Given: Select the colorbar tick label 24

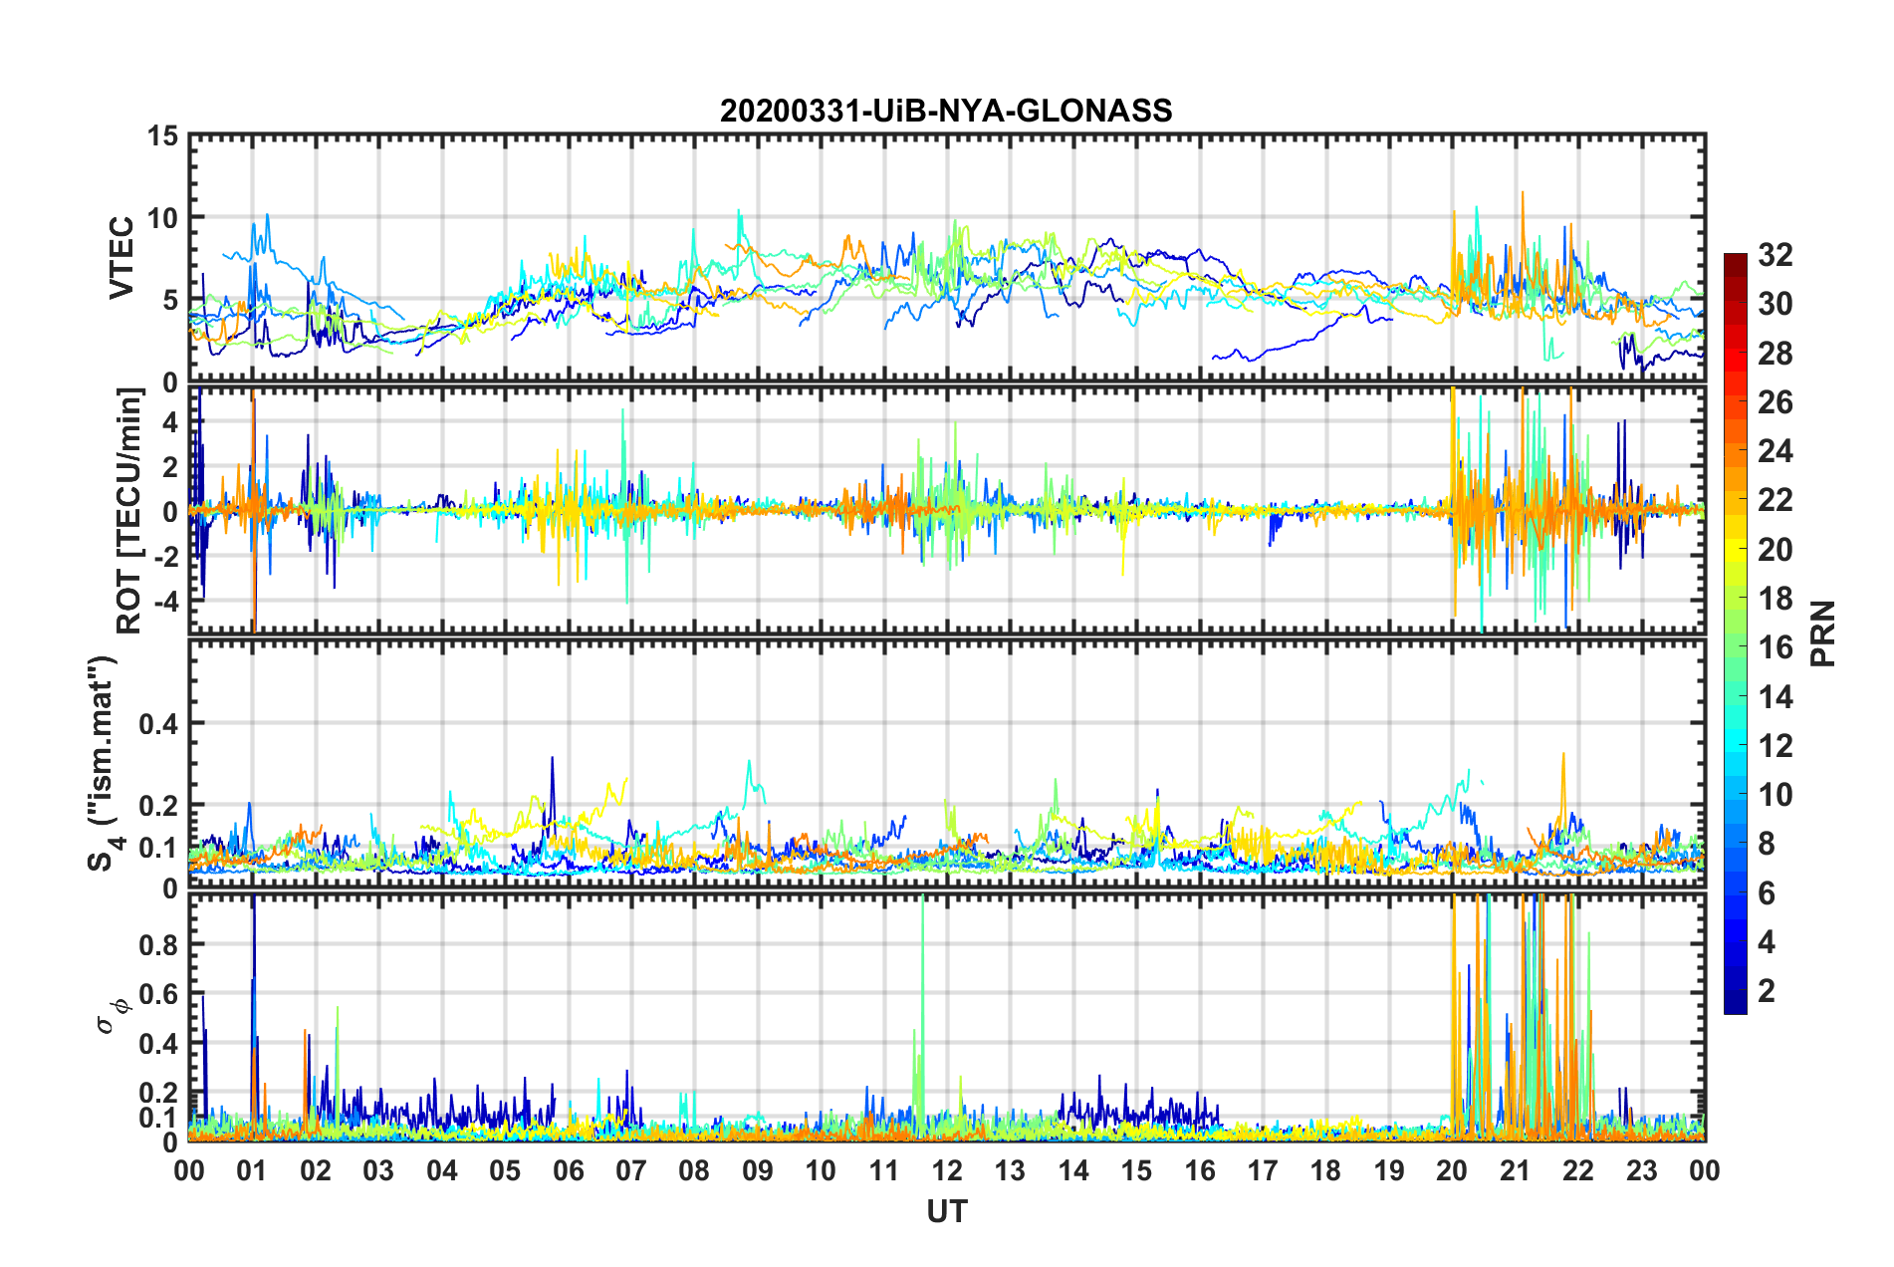Looking at the screenshot, I should (1775, 451).
